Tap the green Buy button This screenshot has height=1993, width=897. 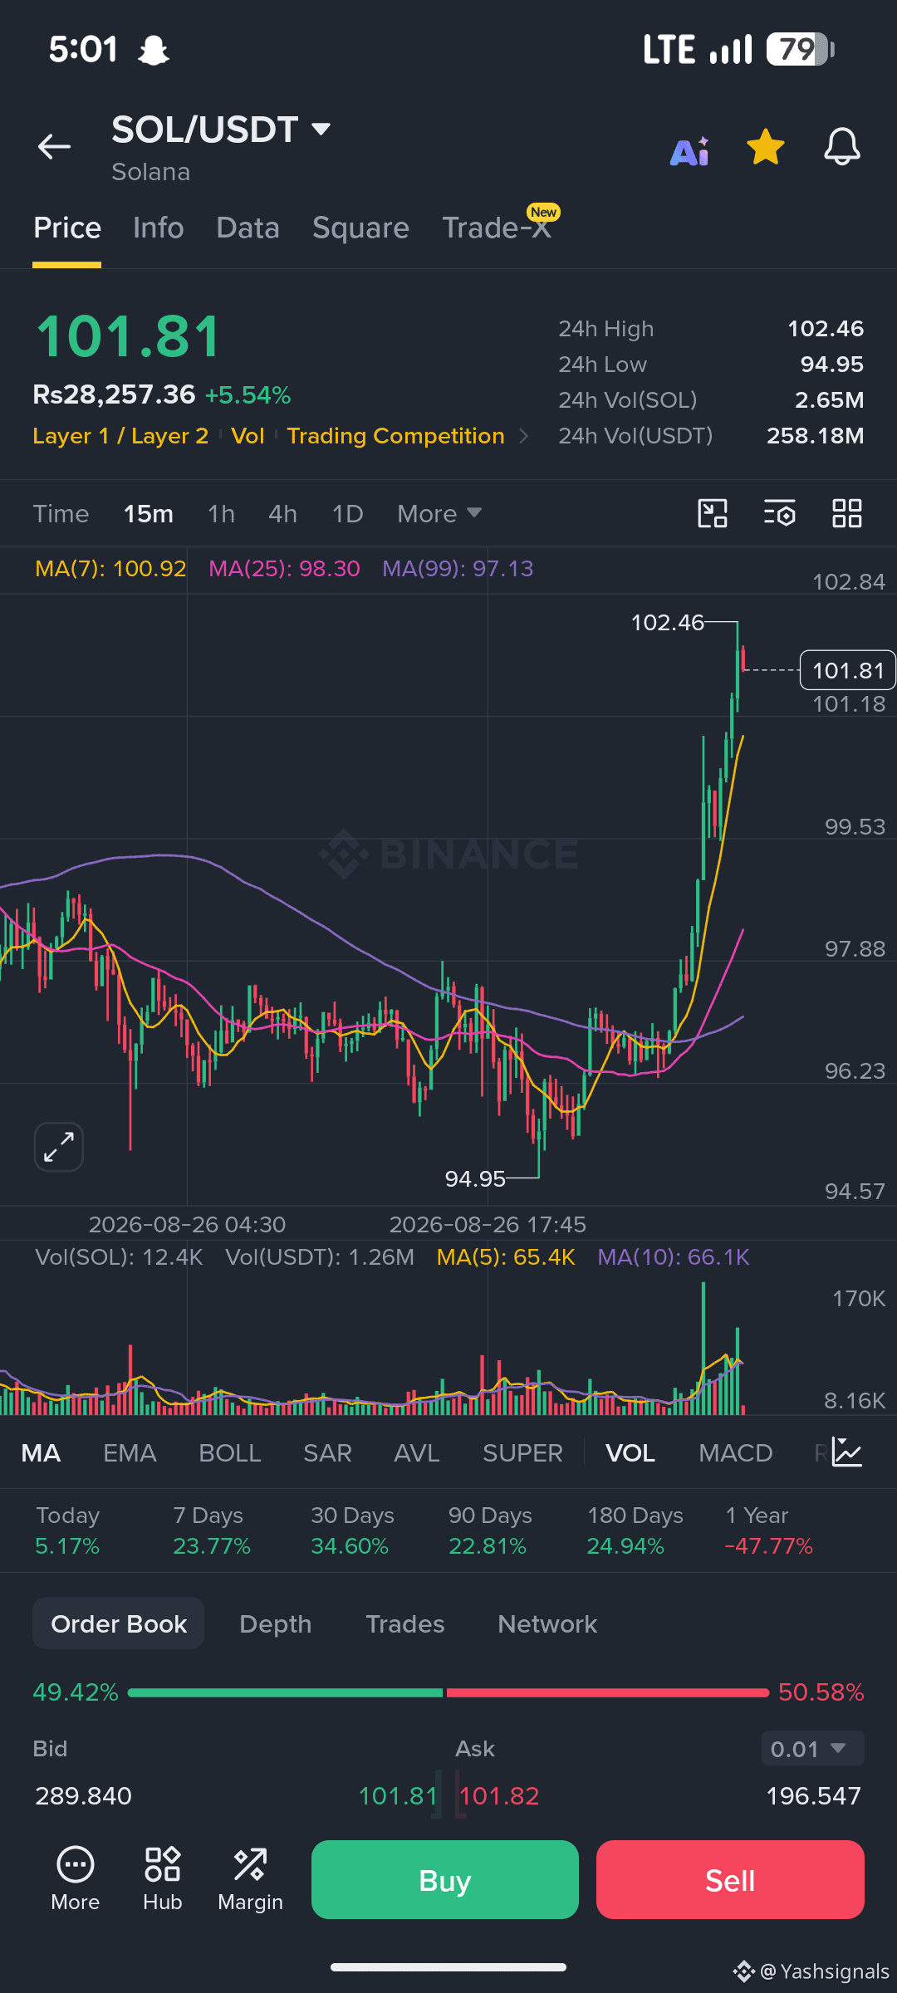coord(445,1880)
